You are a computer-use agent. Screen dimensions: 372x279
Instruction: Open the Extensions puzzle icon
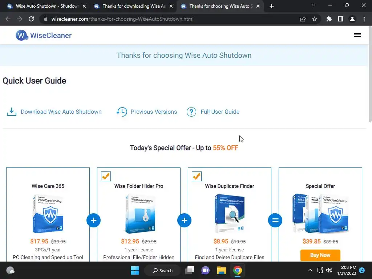(329, 19)
